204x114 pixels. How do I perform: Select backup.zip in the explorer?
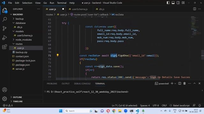(x=21, y=52)
